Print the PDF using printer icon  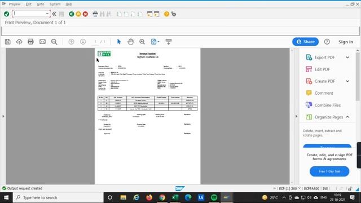point(30,42)
